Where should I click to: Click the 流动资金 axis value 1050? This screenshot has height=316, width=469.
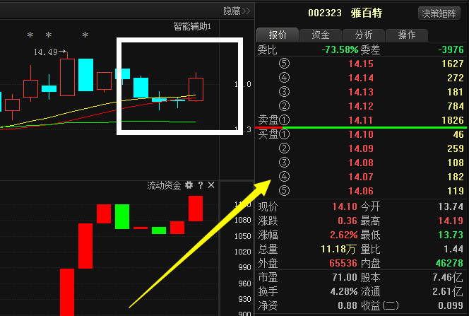242,236
